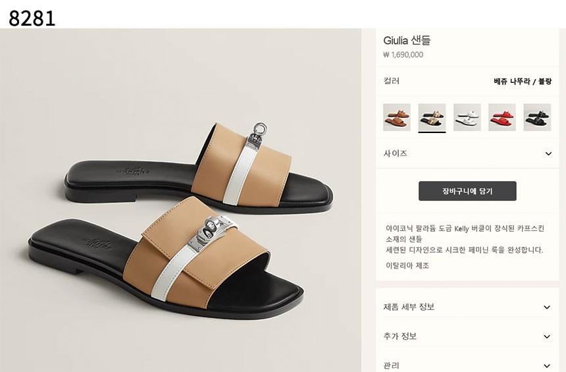566x372 pixels.
Task: Click the 베쥬 나뚜라 / 블랑 color name
Action: coord(523,82)
